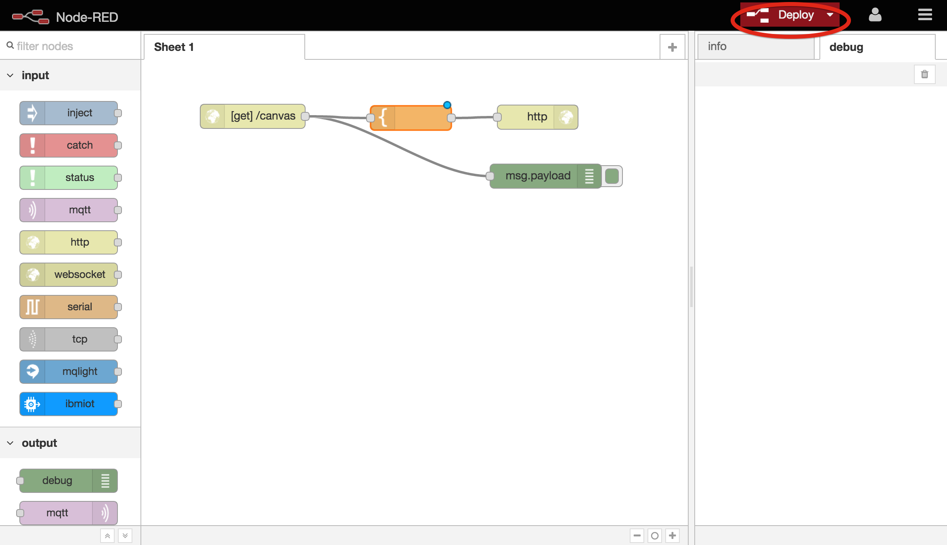This screenshot has height=545, width=947.
Task: Click the filter nodes input field
Action: (x=70, y=46)
